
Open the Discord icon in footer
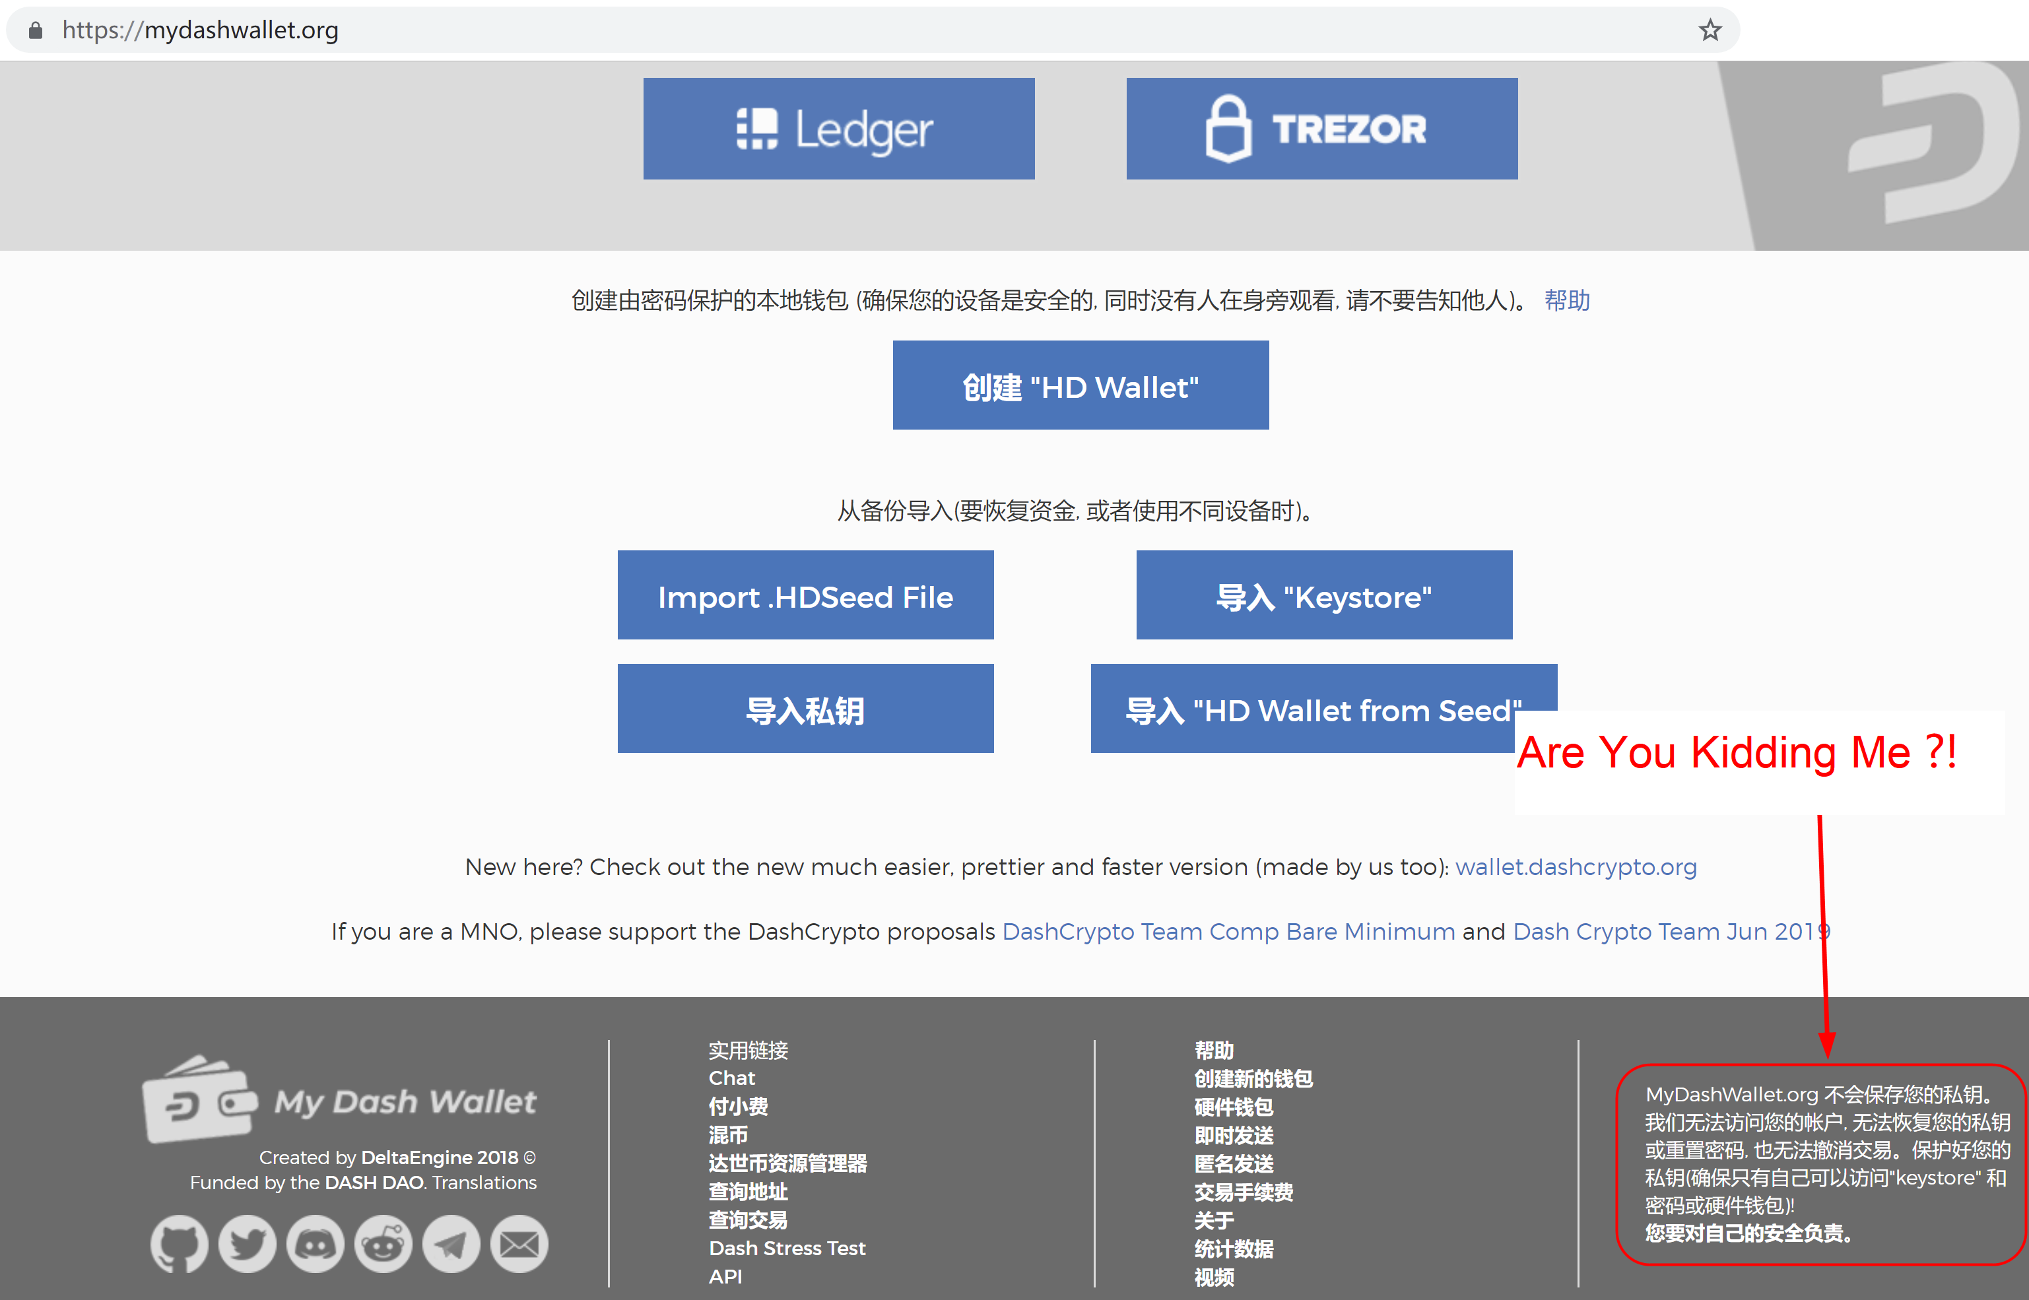click(315, 1243)
